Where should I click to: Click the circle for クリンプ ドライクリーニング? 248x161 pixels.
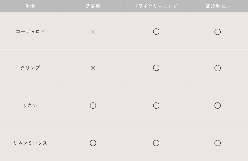coord(156,68)
